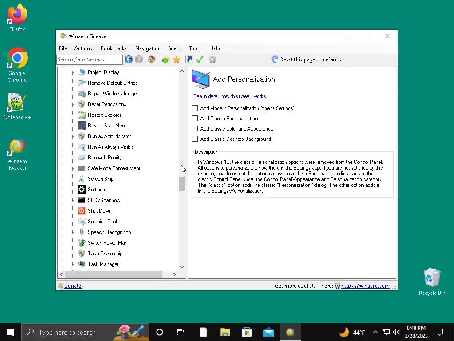Open See in detail how this tweak works

[x=229, y=96]
